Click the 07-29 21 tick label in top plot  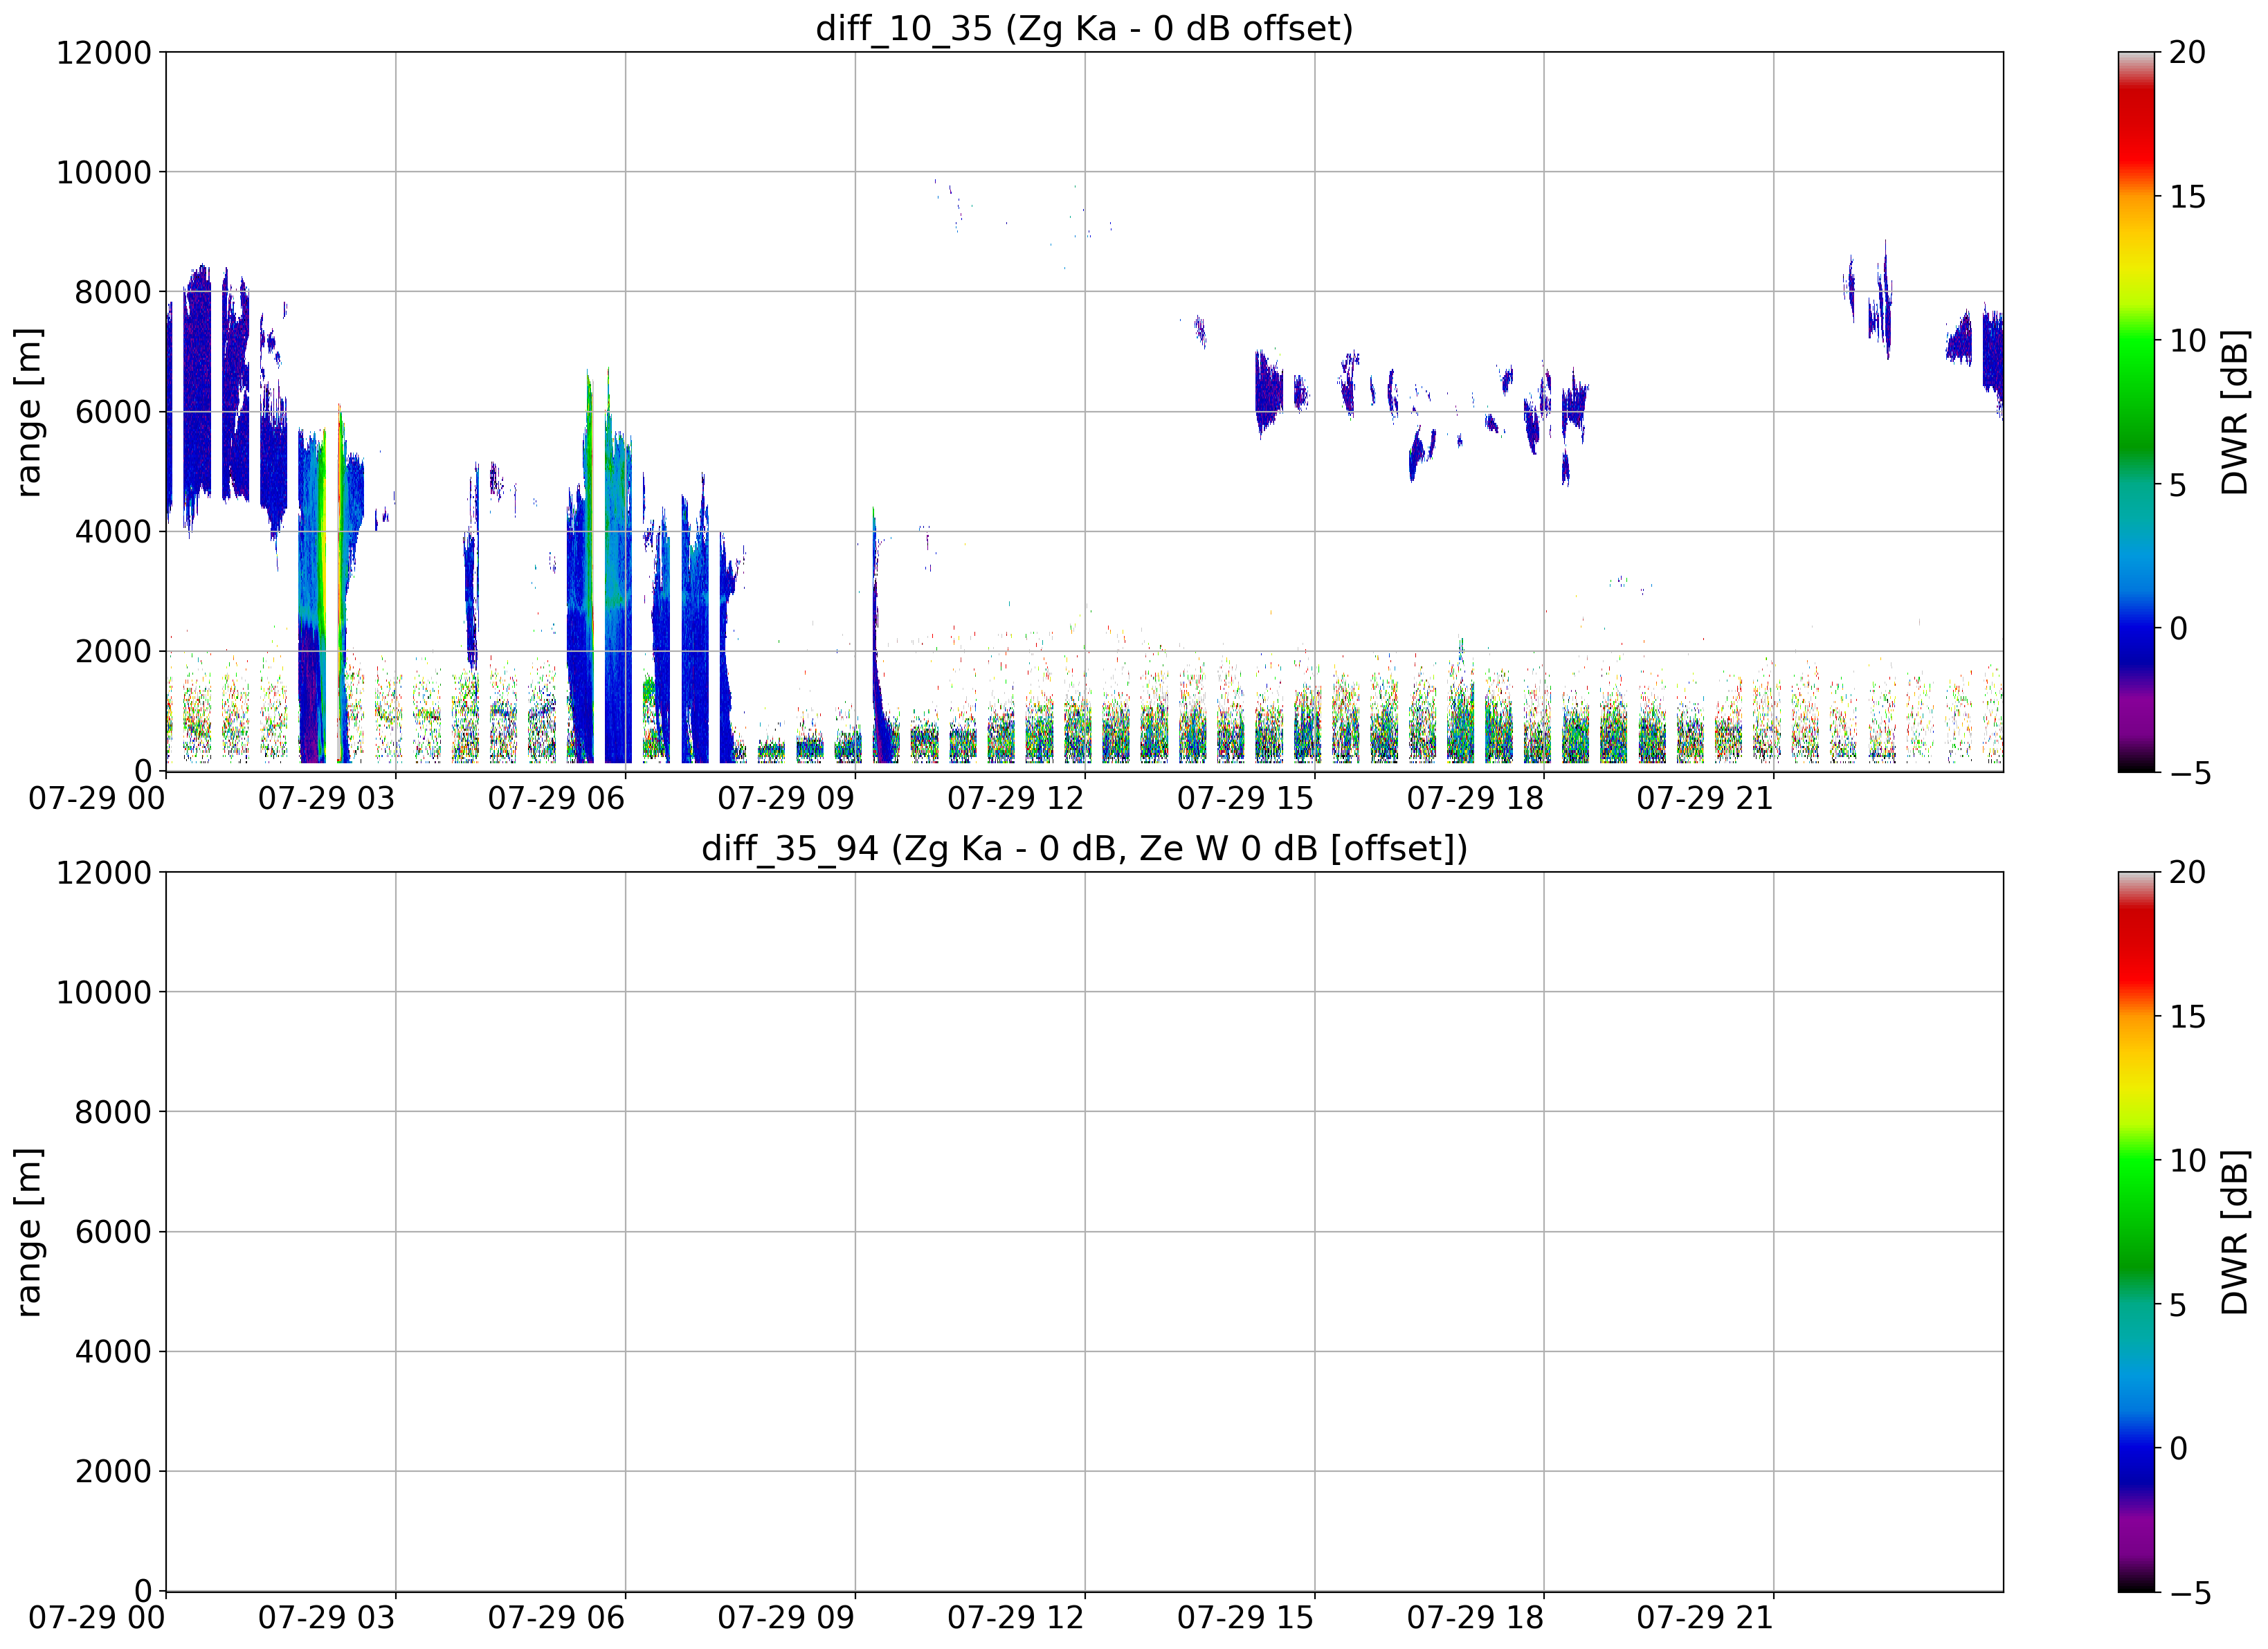click(1705, 798)
